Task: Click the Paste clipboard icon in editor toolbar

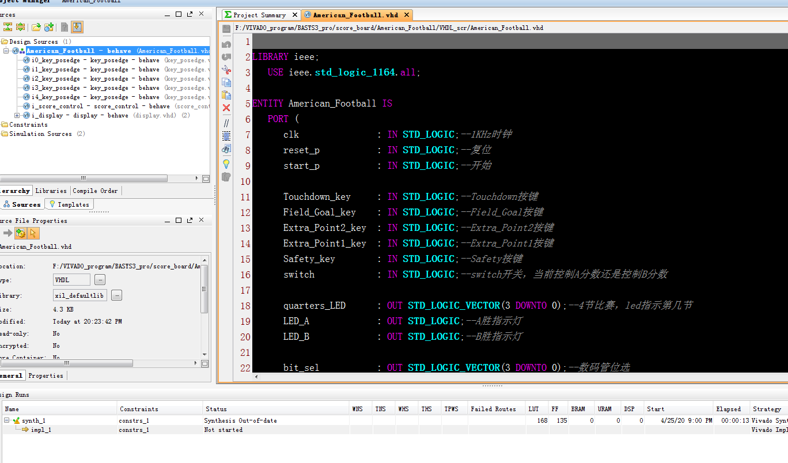Action: pyautogui.click(x=226, y=96)
